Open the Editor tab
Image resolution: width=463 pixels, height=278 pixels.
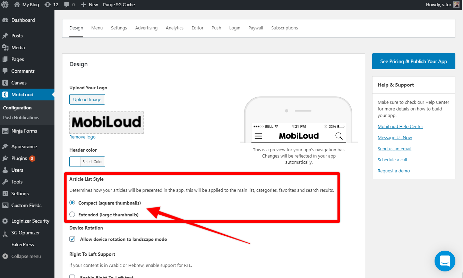(x=198, y=28)
